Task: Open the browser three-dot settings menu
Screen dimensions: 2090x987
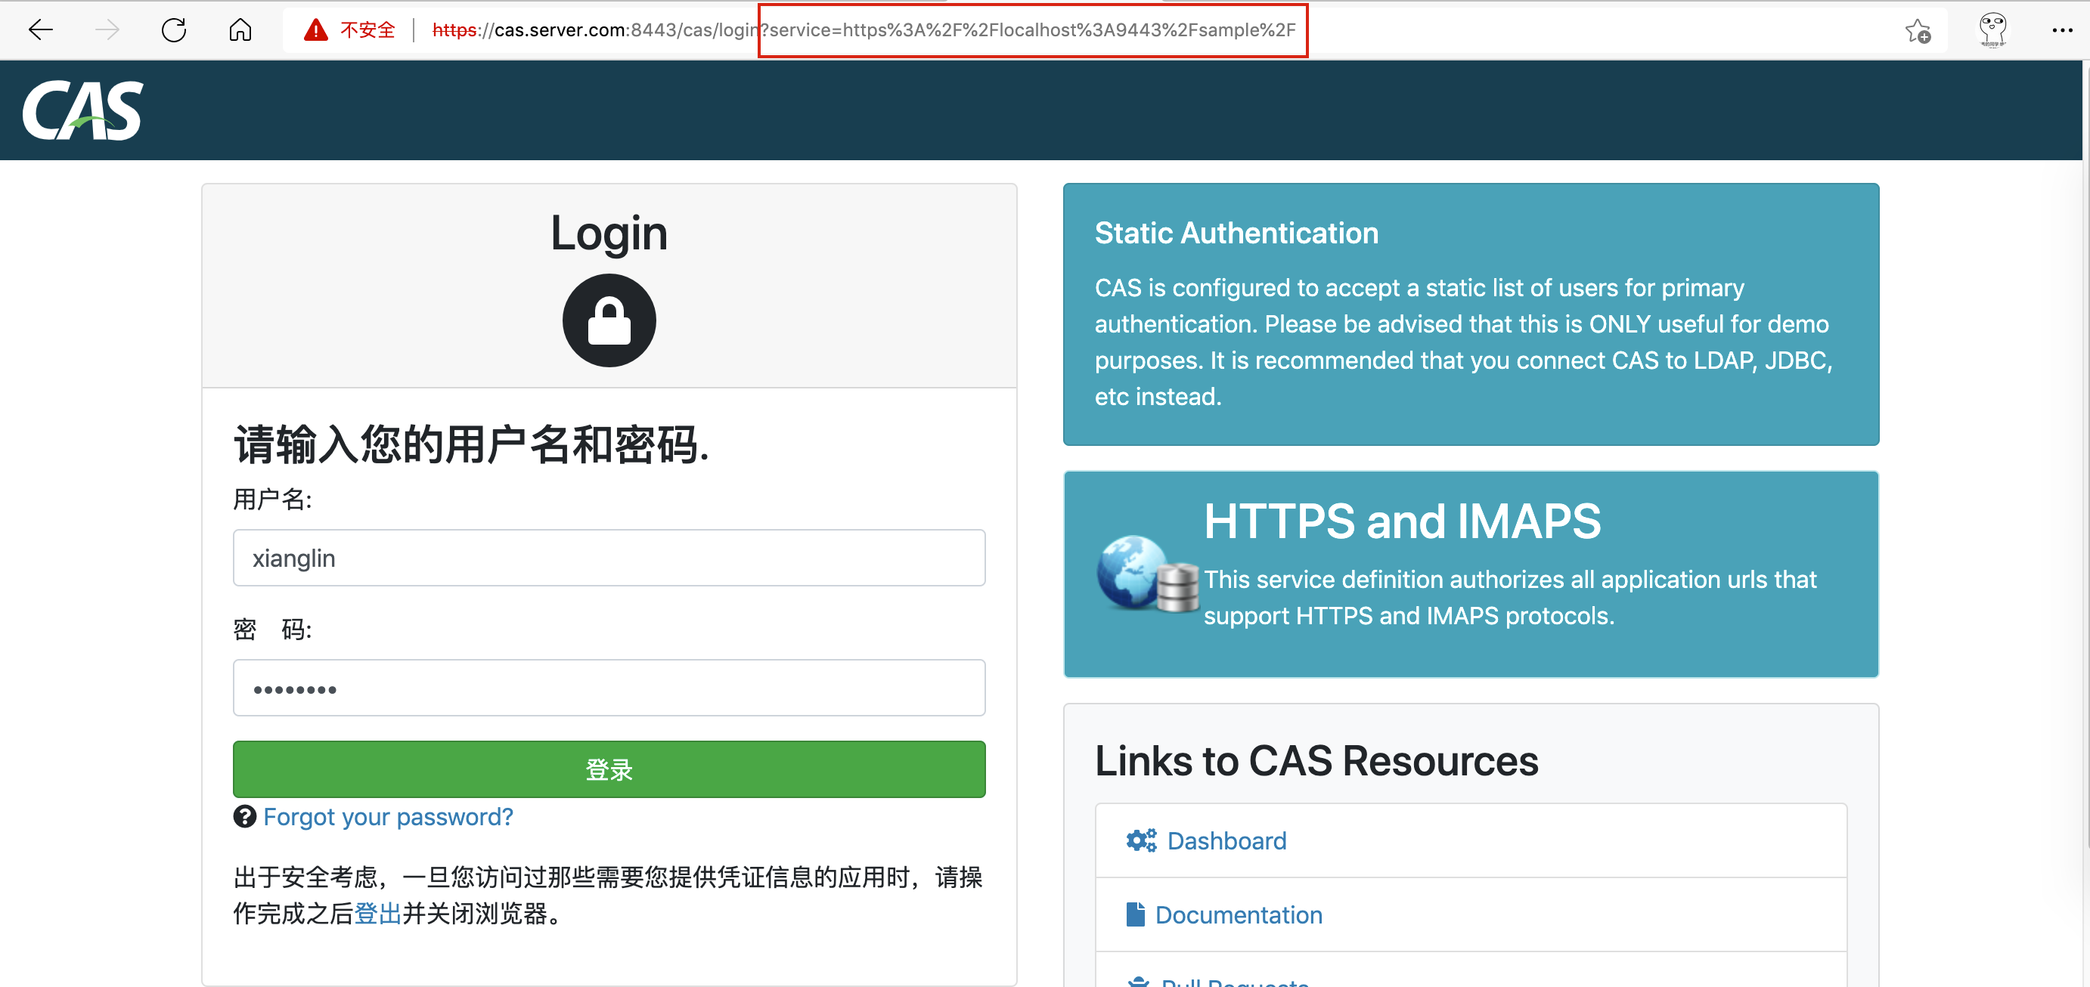Action: point(2061,30)
